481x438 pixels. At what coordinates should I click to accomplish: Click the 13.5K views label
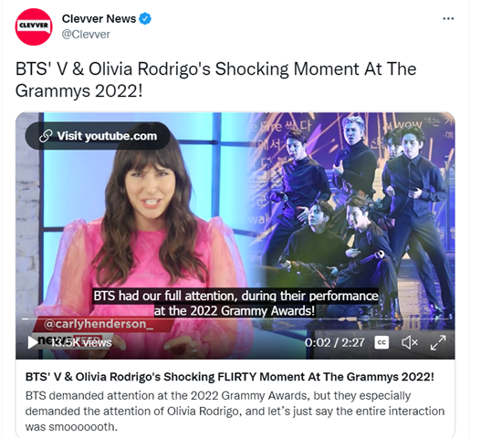(81, 342)
